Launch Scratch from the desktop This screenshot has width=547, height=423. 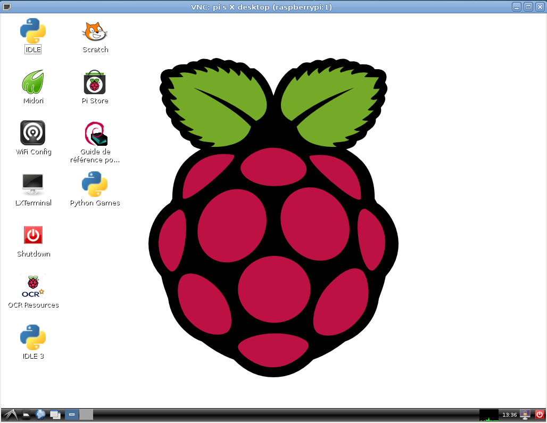[95, 31]
